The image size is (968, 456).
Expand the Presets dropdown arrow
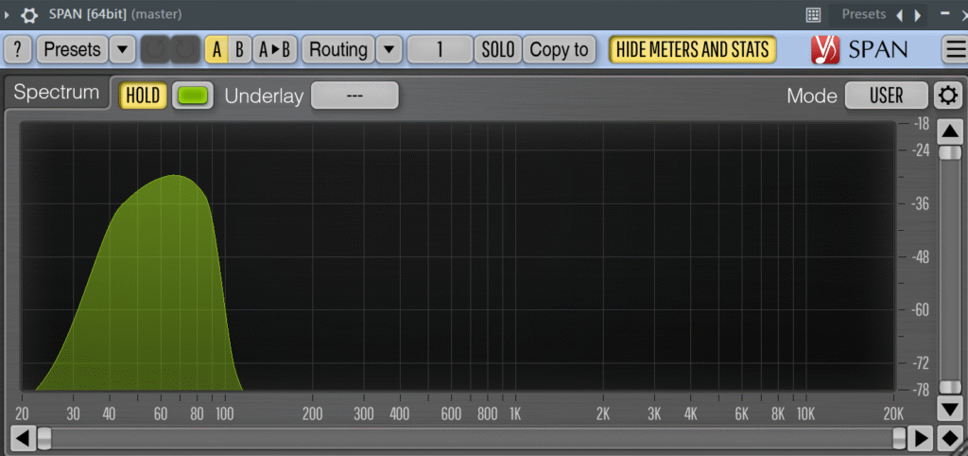click(123, 50)
